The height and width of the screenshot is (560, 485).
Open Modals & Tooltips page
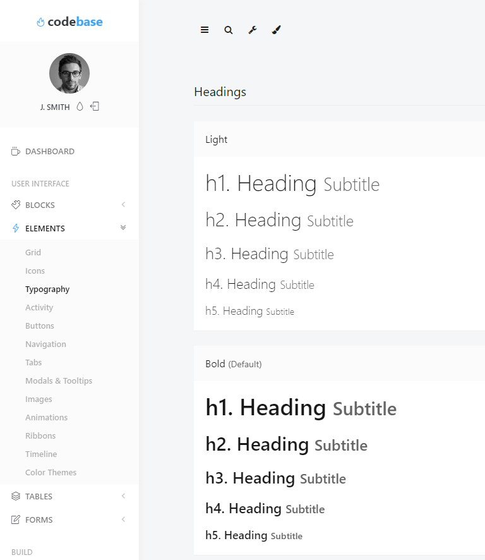59,380
